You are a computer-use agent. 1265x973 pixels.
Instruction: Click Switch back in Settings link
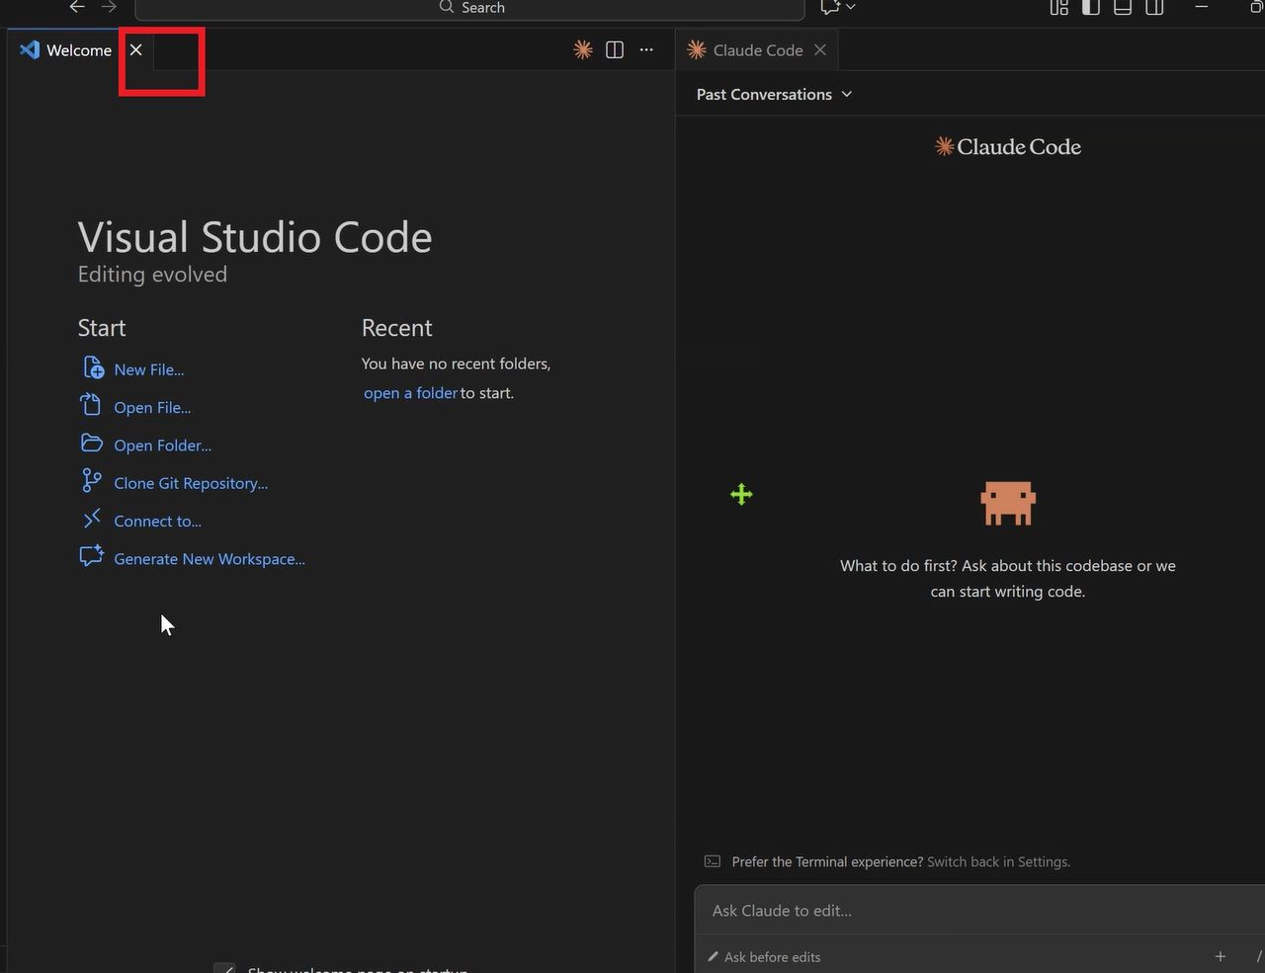998,862
